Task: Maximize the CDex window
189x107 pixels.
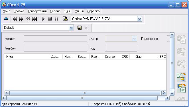Action: (x=178, y=5)
